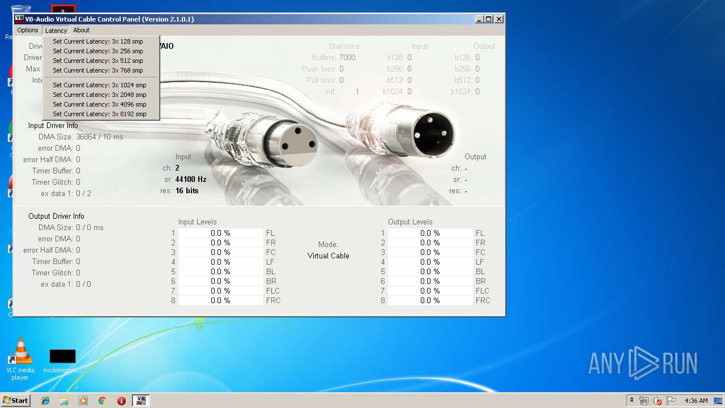Click Input Level 5 BL meter

220,271
